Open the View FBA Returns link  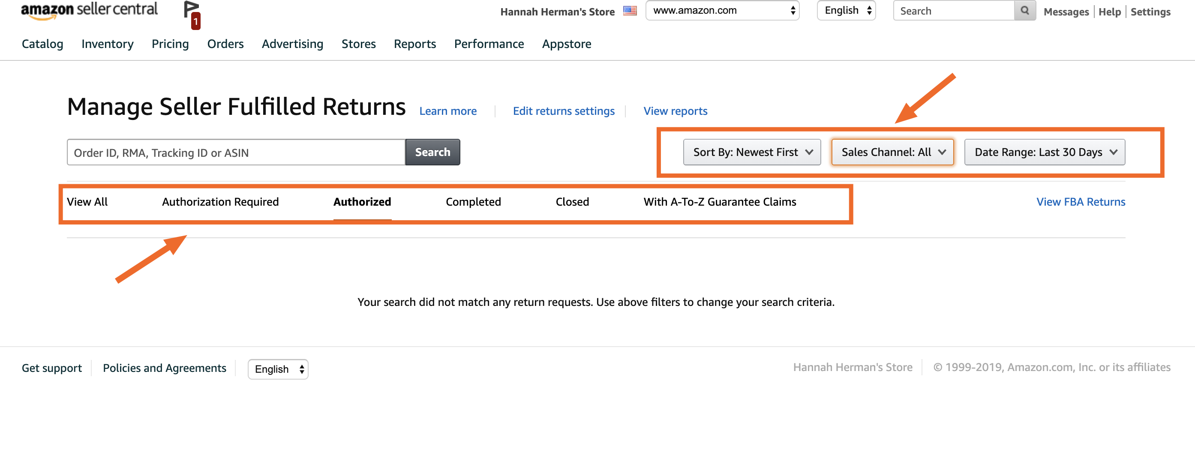click(1081, 202)
